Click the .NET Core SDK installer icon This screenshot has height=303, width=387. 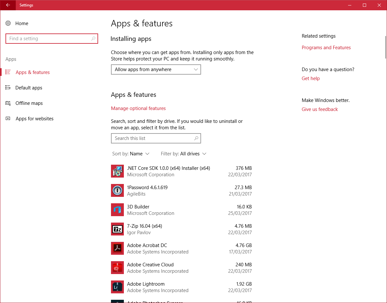click(117, 171)
